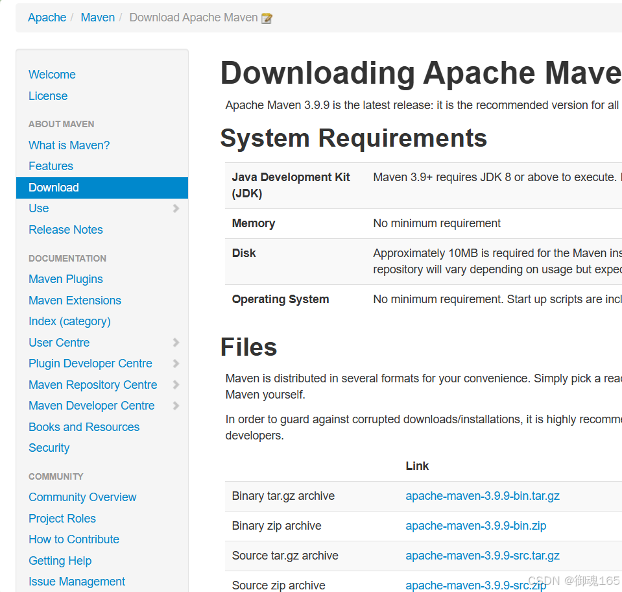Download apache-maven-3.9.9-src.tar.gz

click(483, 556)
